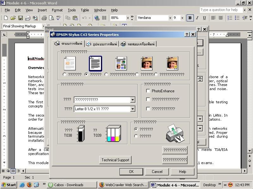253x189 pixels.
Task: Click the Windows Start button
Action: [9, 185]
